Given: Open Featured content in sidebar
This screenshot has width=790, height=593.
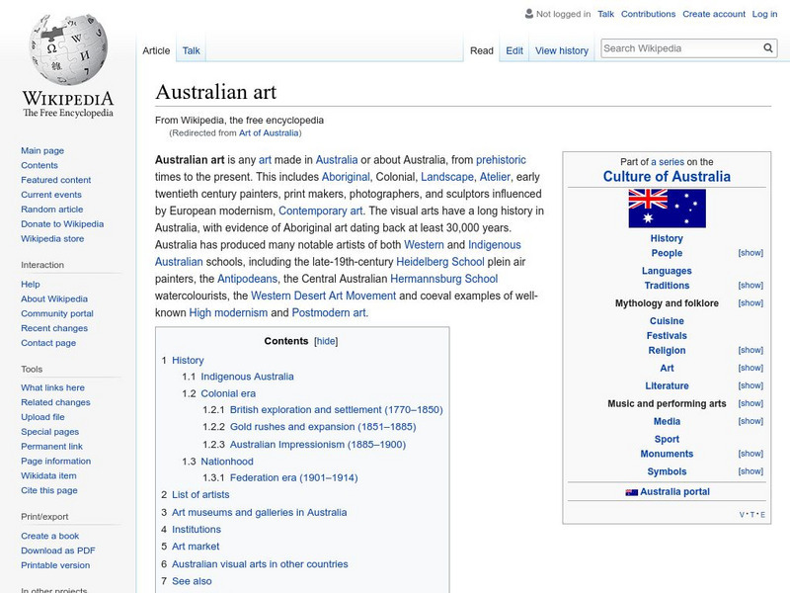Looking at the screenshot, I should [56, 180].
